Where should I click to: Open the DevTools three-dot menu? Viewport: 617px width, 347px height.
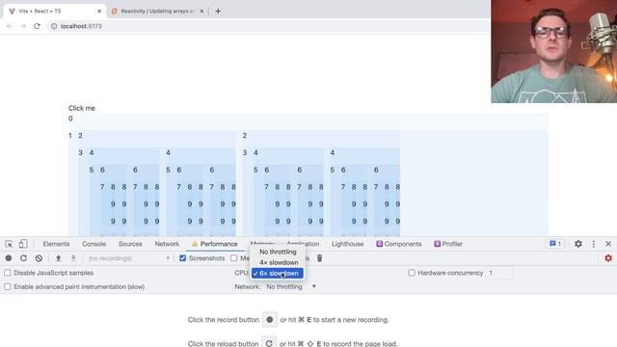coord(594,244)
